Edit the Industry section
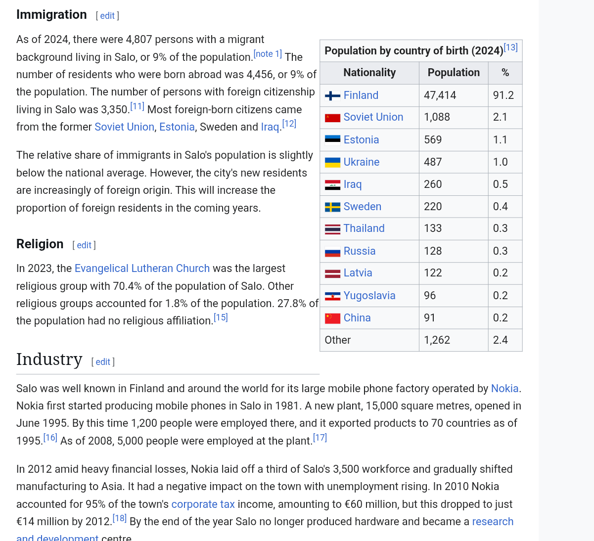This screenshot has width=594, height=541. tap(103, 362)
